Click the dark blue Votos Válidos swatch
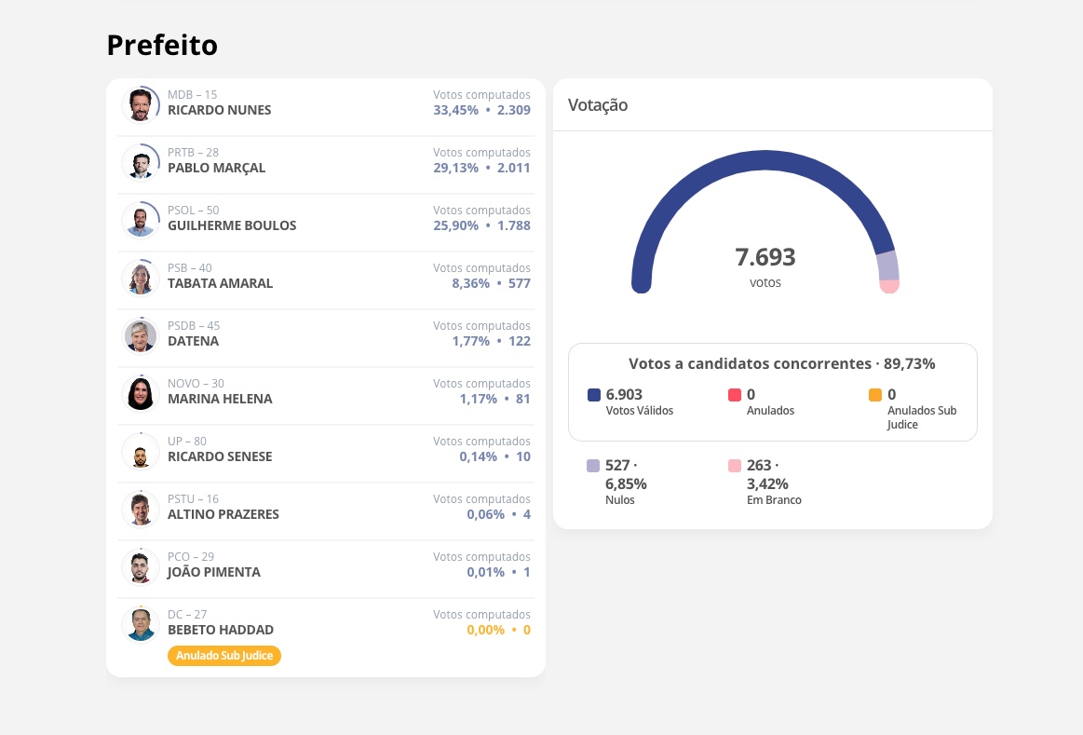1083x735 pixels. [594, 395]
